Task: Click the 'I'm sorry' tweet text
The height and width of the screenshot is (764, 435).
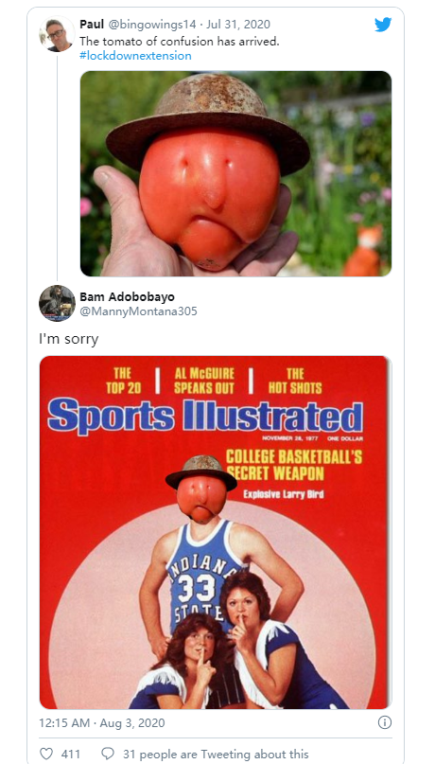Action: click(x=69, y=339)
